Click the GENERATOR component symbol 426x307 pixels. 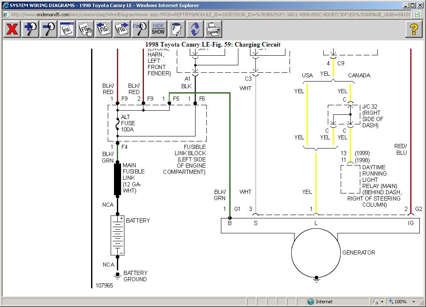(x=315, y=253)
